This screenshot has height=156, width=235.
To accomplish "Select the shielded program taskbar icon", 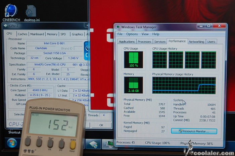I will 93,144.
